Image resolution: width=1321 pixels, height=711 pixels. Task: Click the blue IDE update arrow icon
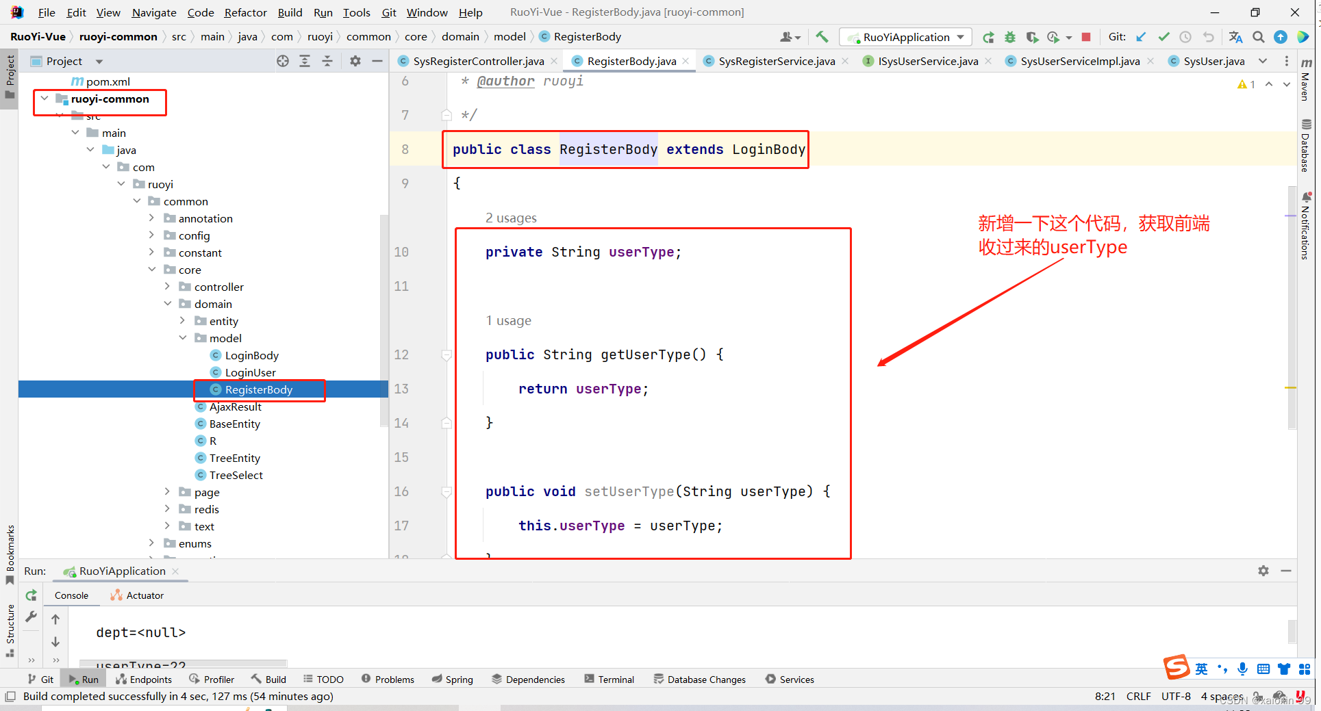pyautogui.click(x=1281, y=37)
